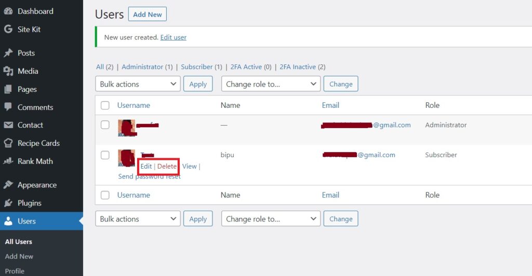This screenshot has width=532, height=276.
Task: Filter users by Administrator role
Action: [147, 67]
